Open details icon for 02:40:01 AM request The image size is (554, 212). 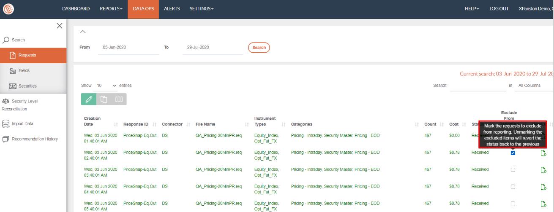pos(543,153)
